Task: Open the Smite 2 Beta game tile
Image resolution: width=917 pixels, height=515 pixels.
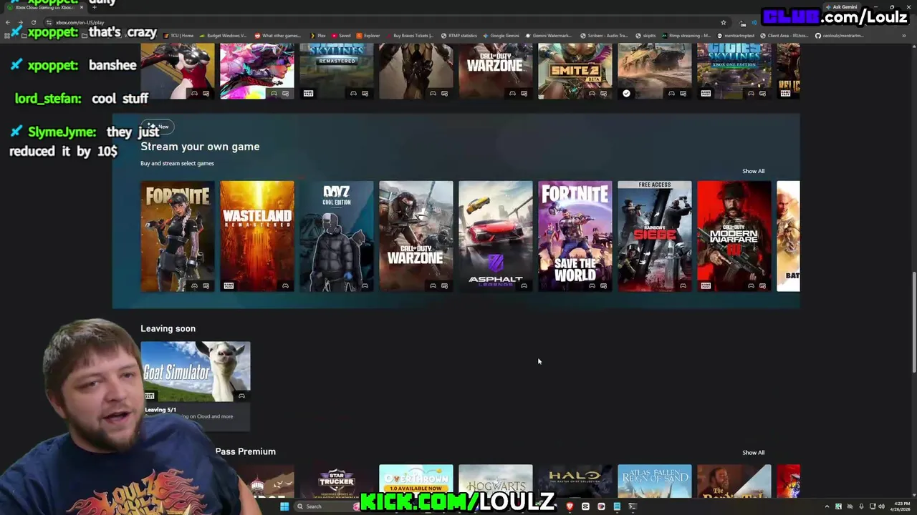Action: pos(575,71)
